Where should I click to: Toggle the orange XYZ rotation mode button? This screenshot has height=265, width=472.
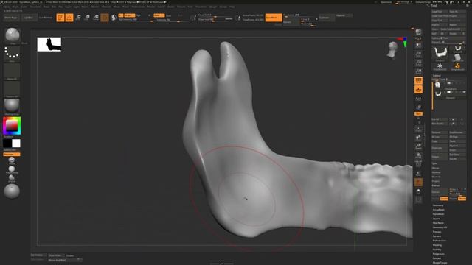tap(418, 114)
